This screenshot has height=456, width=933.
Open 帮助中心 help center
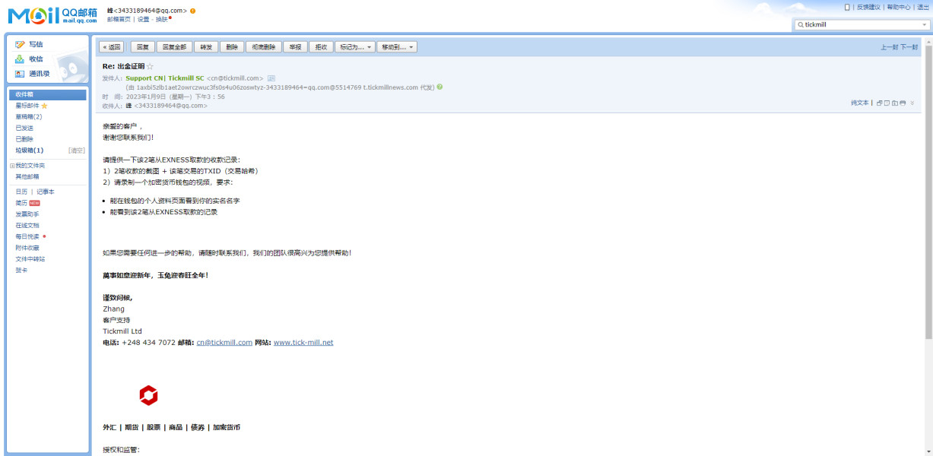click(898, 7)
